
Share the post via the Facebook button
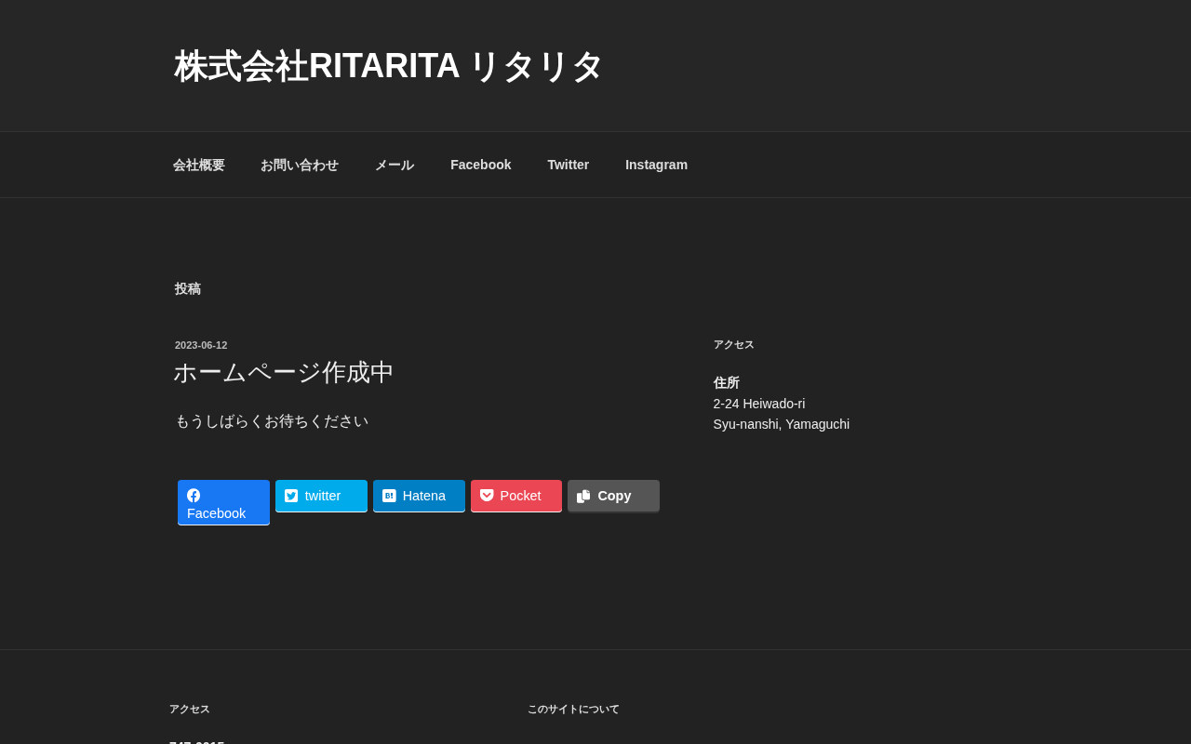click(x=223, y=502)
